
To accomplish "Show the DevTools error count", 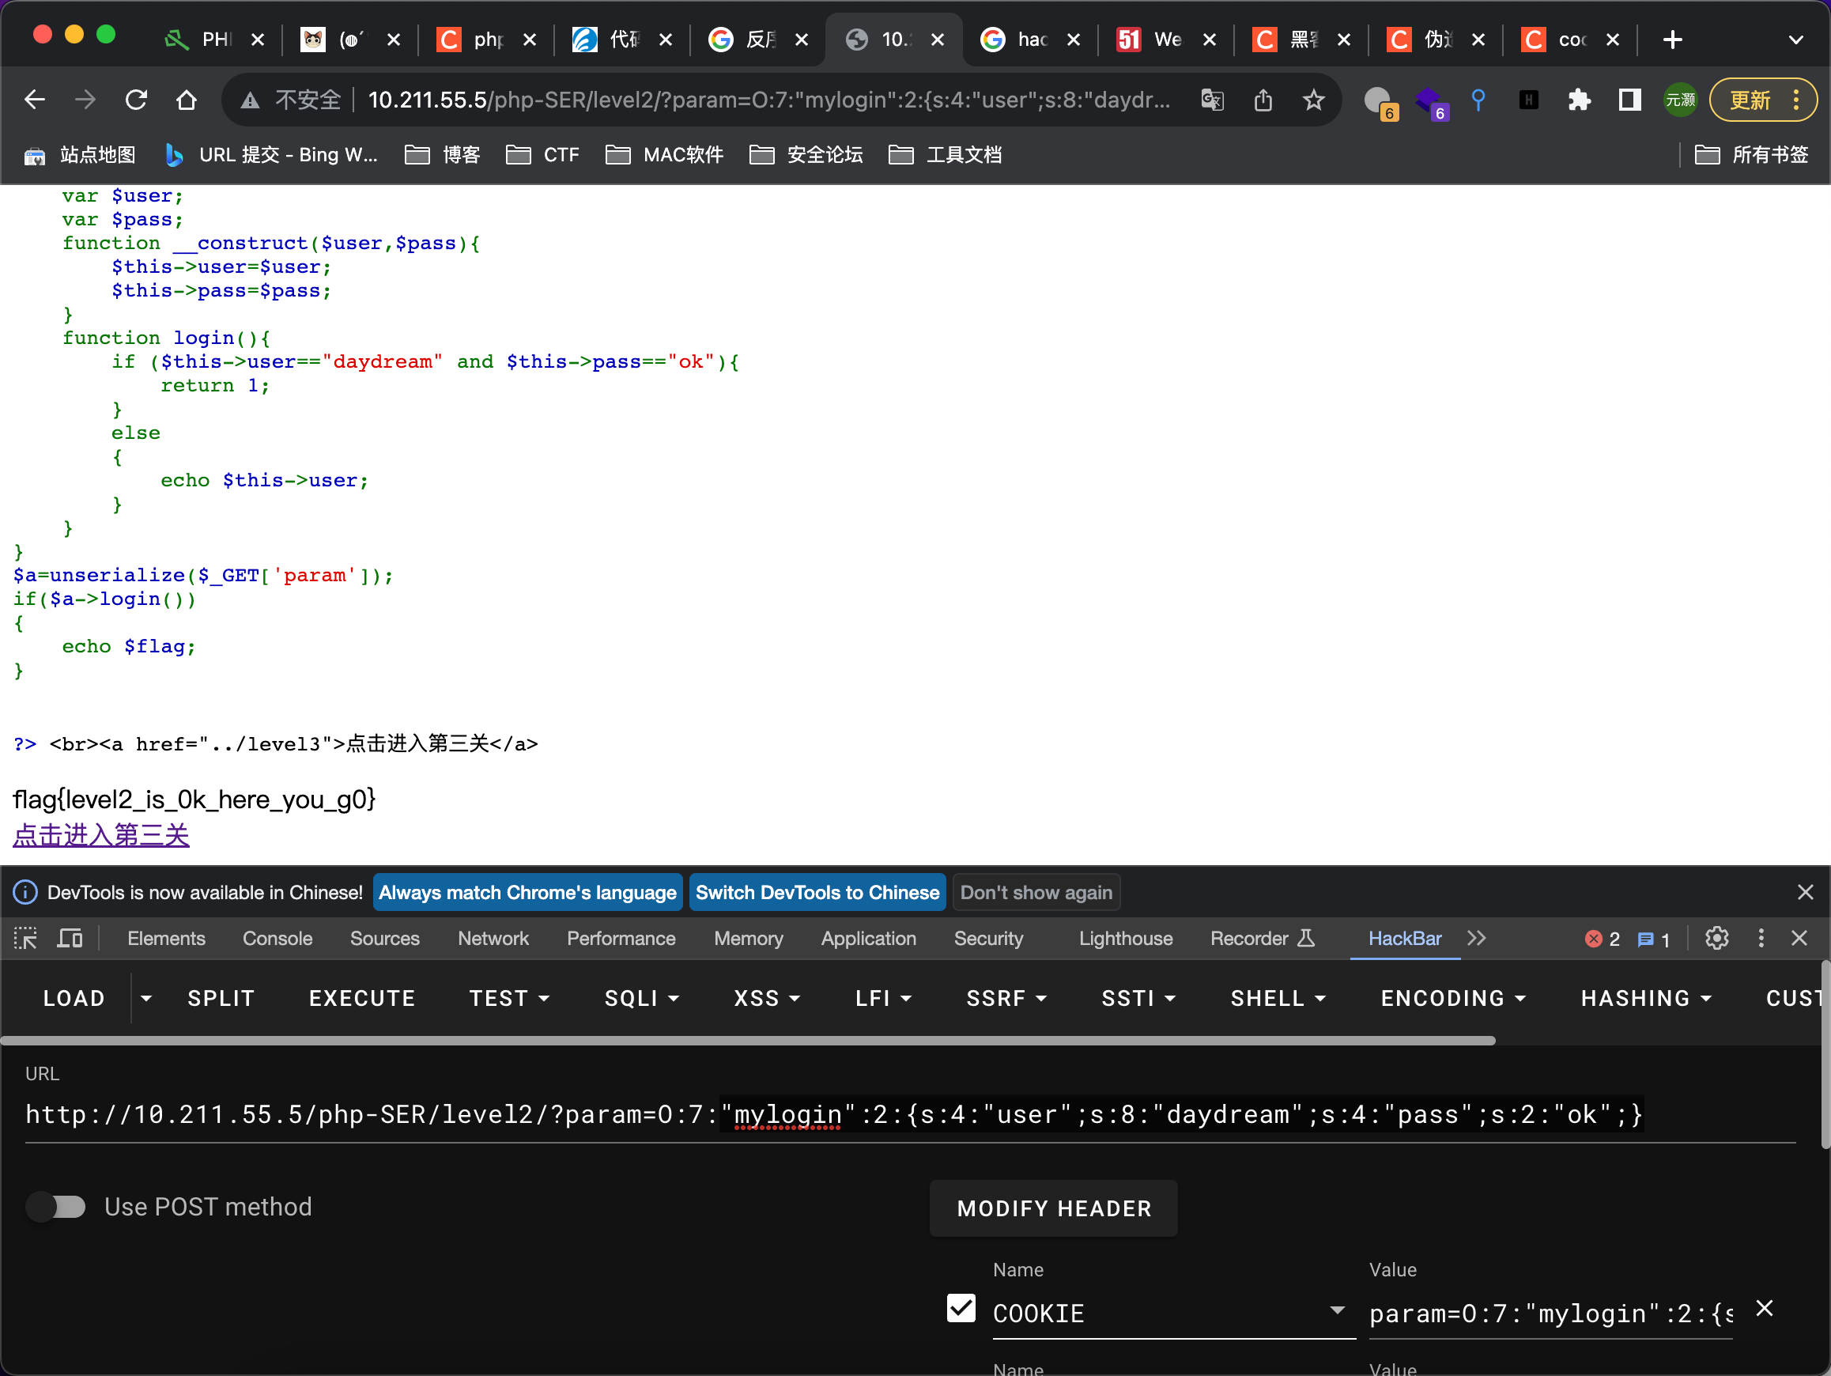I will [1602, 939].
